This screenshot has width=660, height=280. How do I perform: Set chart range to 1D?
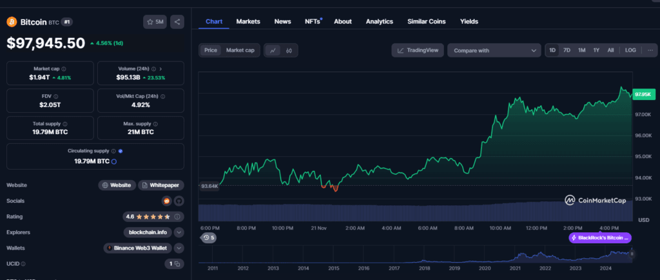click(x=552, y=50)
